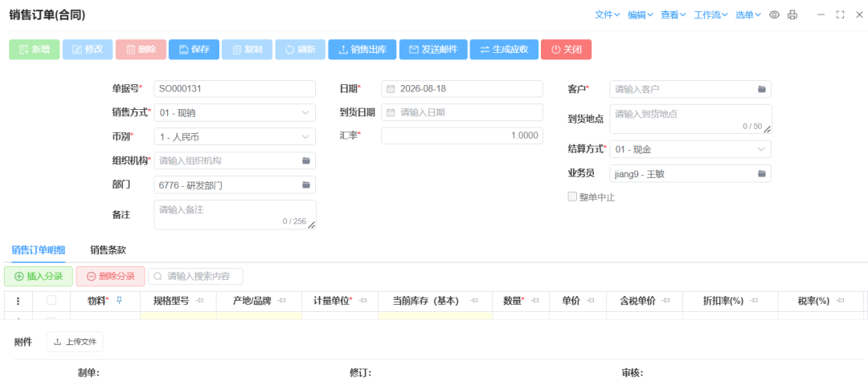Click the 刷新 button

(x=301, y=49)
